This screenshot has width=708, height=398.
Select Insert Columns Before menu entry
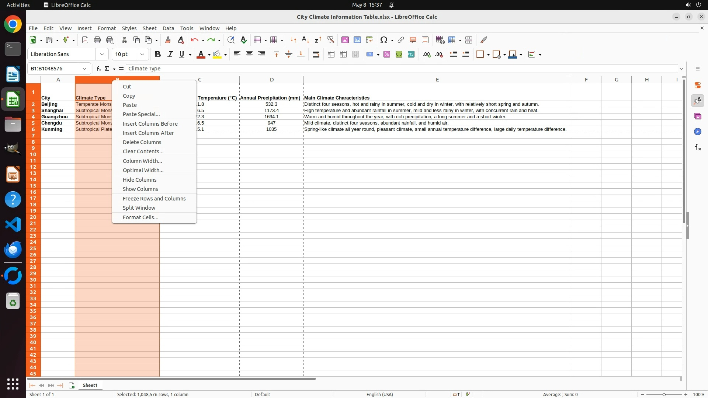150,123
